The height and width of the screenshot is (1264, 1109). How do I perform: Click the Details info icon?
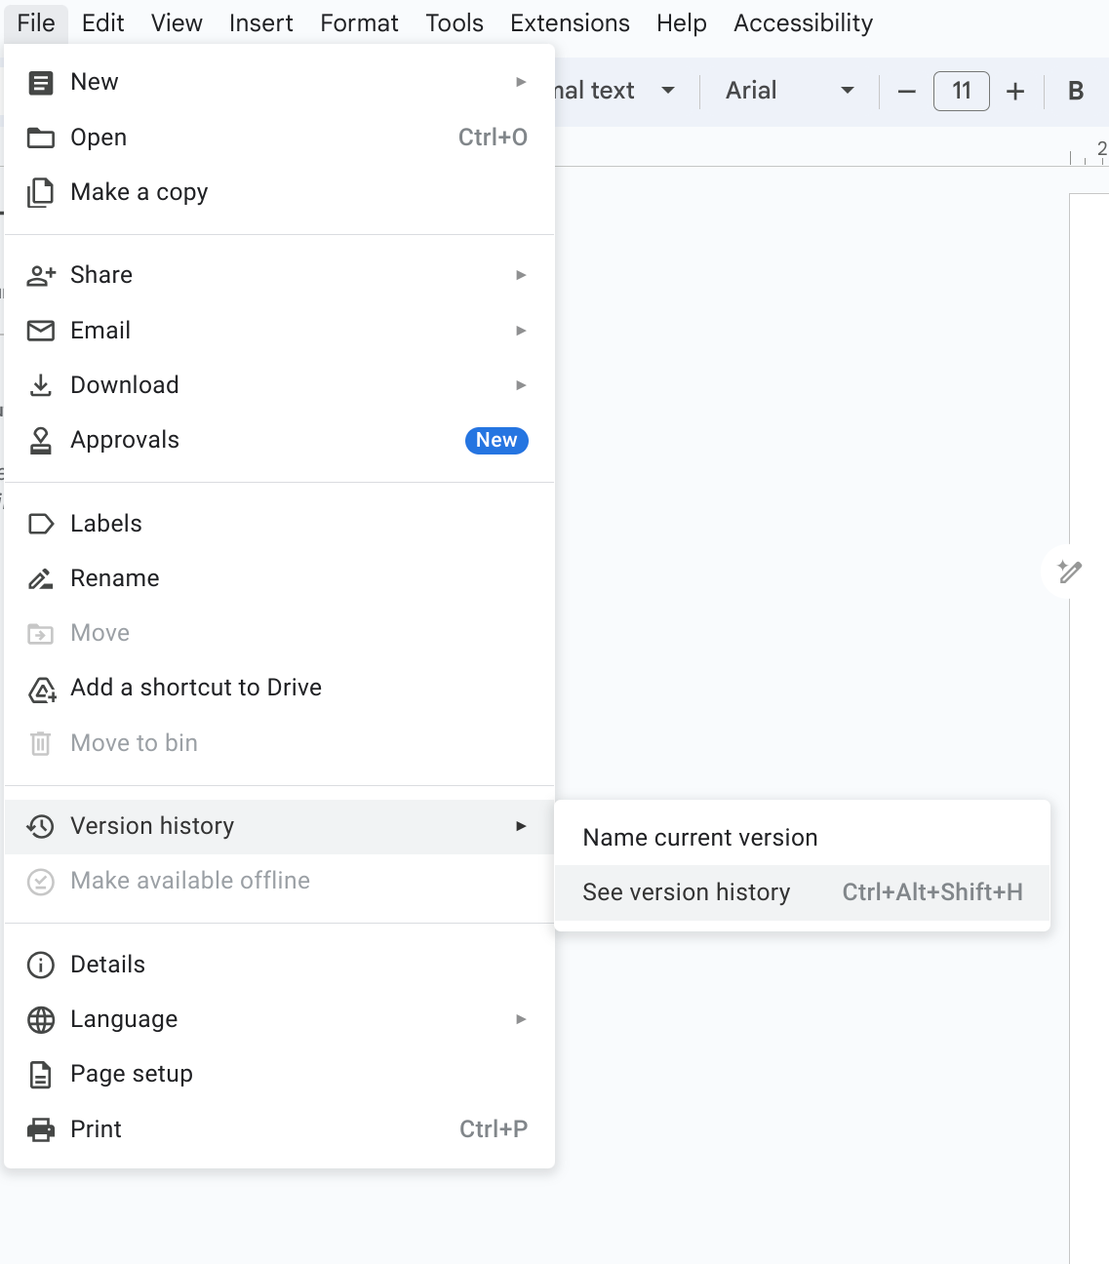41,966
